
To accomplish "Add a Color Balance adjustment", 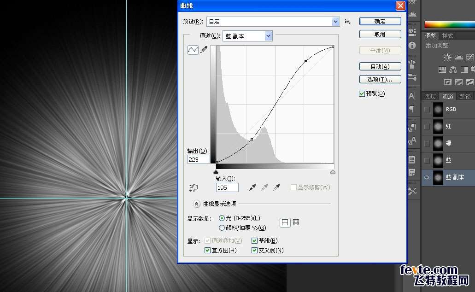I will (453, 70).
